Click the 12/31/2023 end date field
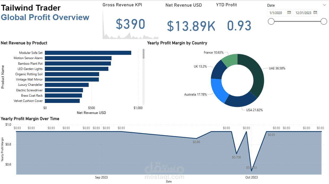Viewport: 329px width, 184px height. pos(304,12)
